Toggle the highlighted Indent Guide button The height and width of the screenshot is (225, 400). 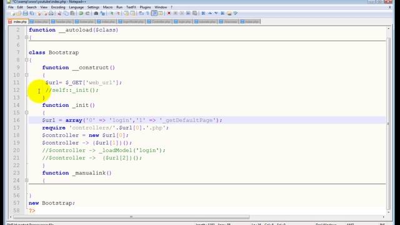click(x=154, y=13)
